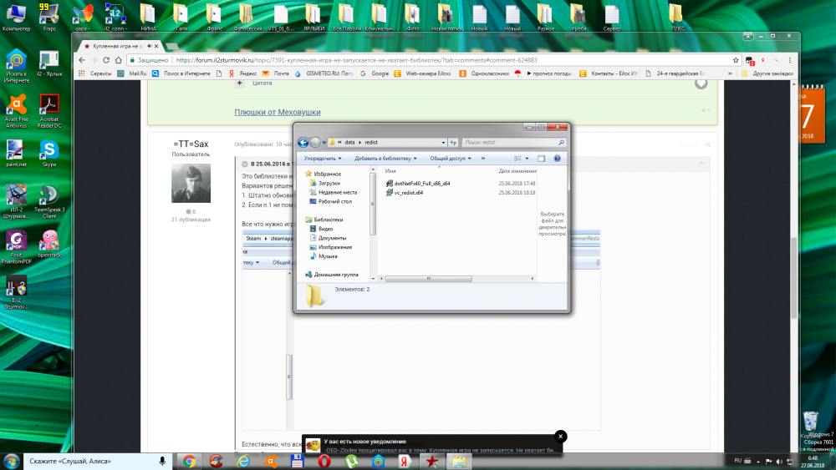Open the Плюшки от Меховушки link
This screenshot has width=836, height=470.
277,112
